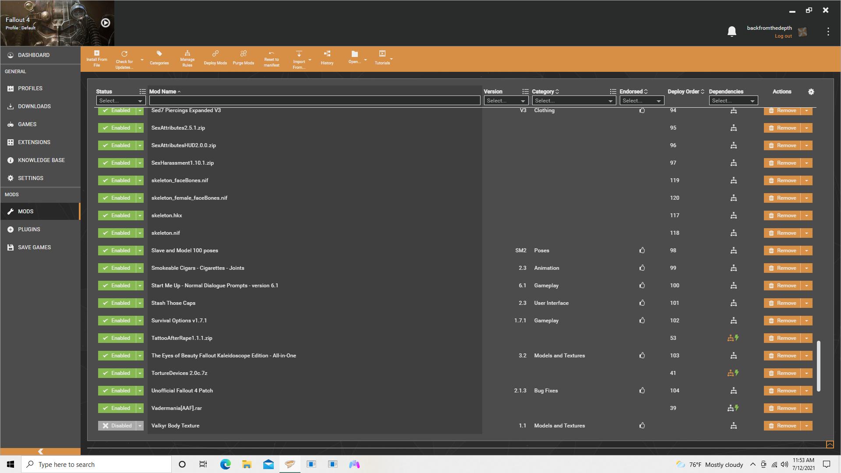Disable Unofficial Fallout 4 Patch
Viewport: 841px width, 473px height.
[x=117, y=391]
